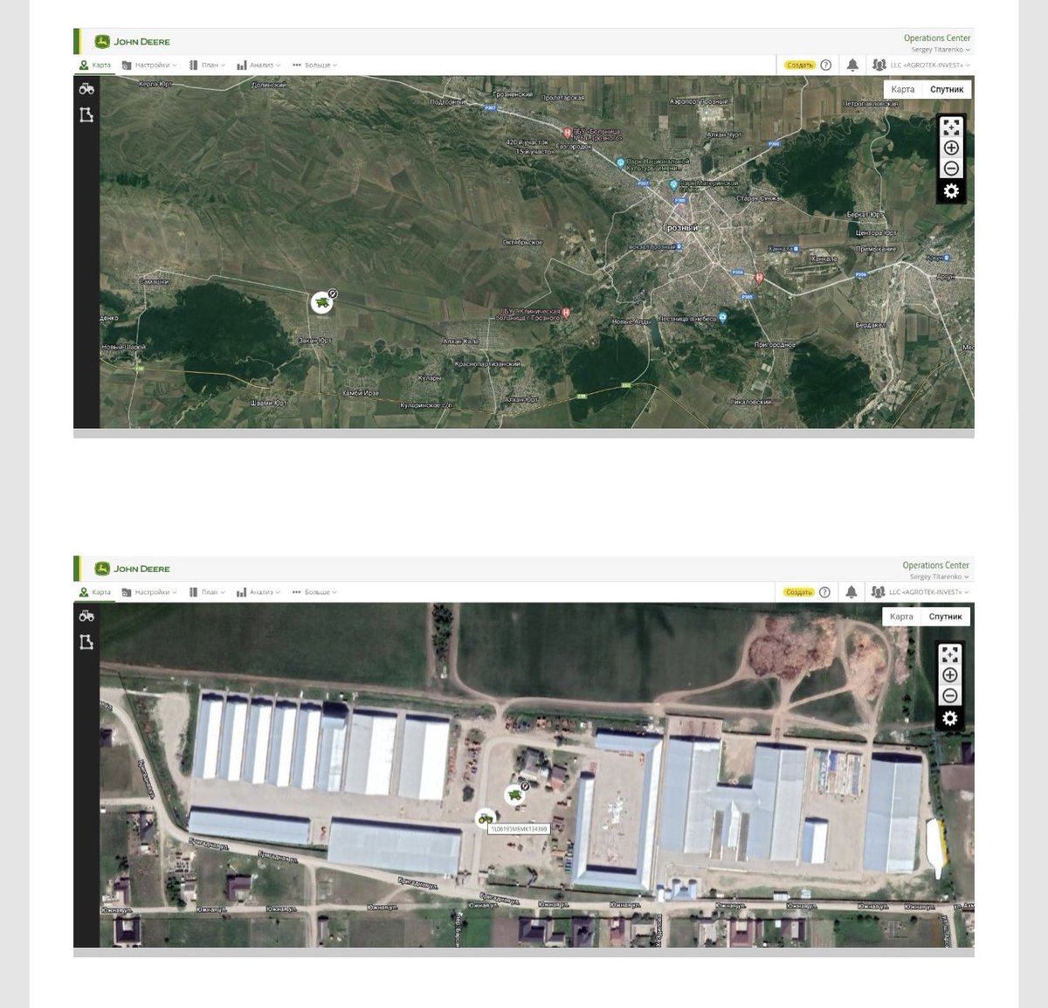Click the Грозный city label on the map
This screenshot has width=1048, height=1008.
(x=680, y=228)
